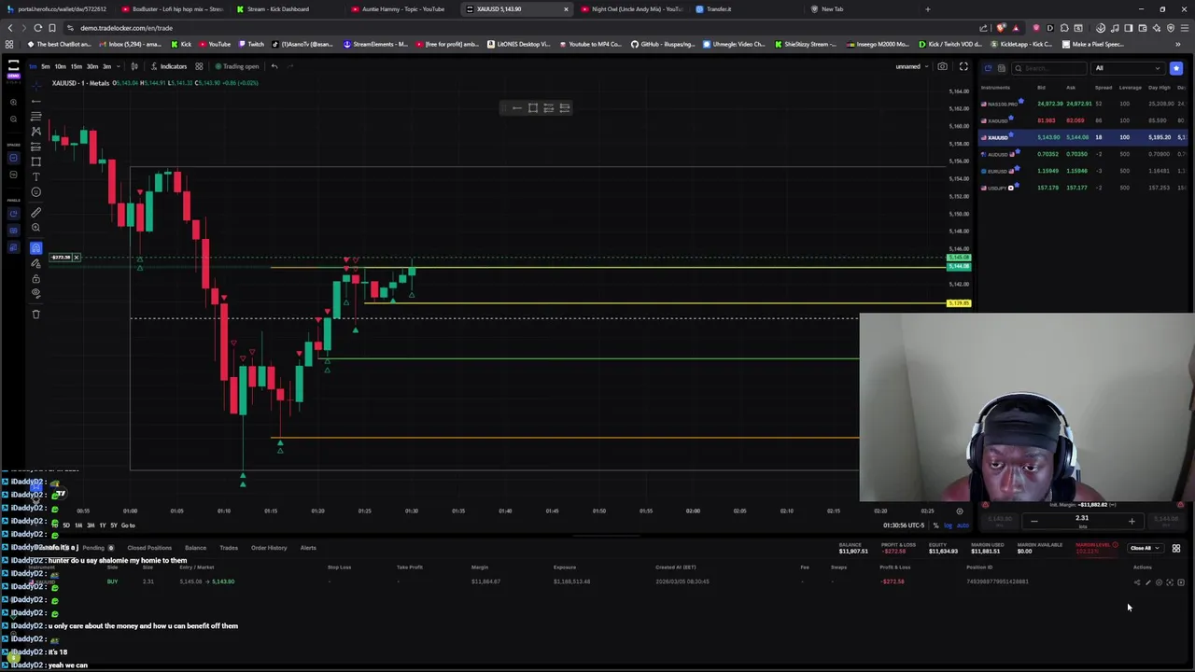Hide all drawings with eye icon
Viewport: 1195px width, 672px height.
[x=35, y=293]
